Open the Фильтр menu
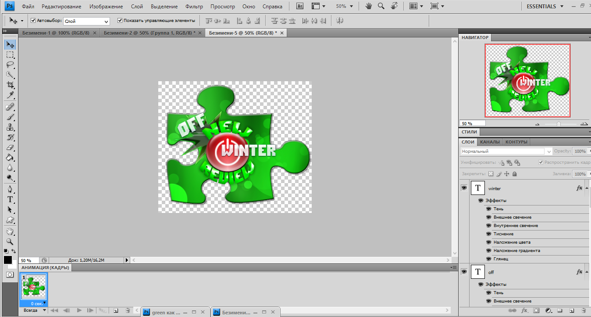The width and height of the screenshot is (591, 317). click(x=194, y=7)
